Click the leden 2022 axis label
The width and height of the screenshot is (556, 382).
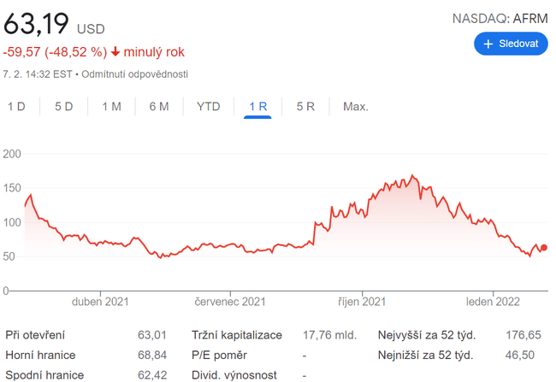pyautogui.click(x=493, y=302)
